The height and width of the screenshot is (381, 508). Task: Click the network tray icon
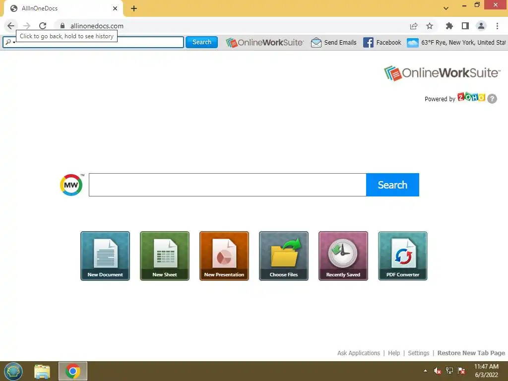coord(449,371)
